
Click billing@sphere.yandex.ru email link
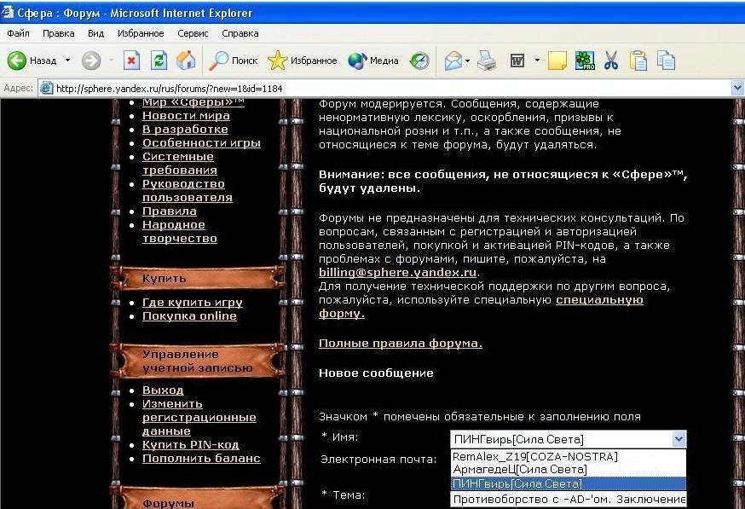coord(398,272)
